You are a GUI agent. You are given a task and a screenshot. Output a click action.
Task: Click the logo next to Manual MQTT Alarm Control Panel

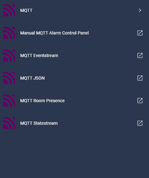9,33
